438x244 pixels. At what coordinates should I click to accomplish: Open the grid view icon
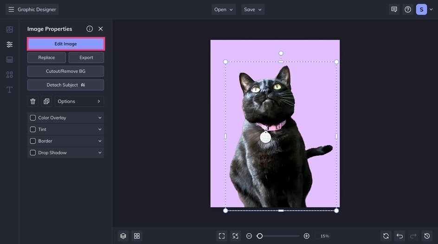137,236
